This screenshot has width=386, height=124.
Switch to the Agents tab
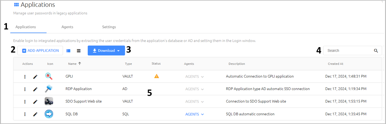67,27
